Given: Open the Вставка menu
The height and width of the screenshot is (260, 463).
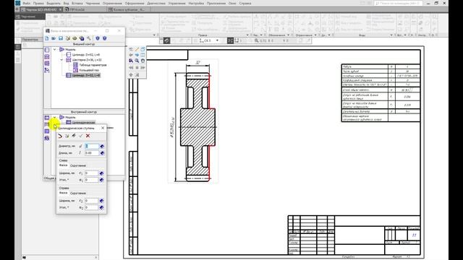Looking at the screenshot, I should point(77,3).
